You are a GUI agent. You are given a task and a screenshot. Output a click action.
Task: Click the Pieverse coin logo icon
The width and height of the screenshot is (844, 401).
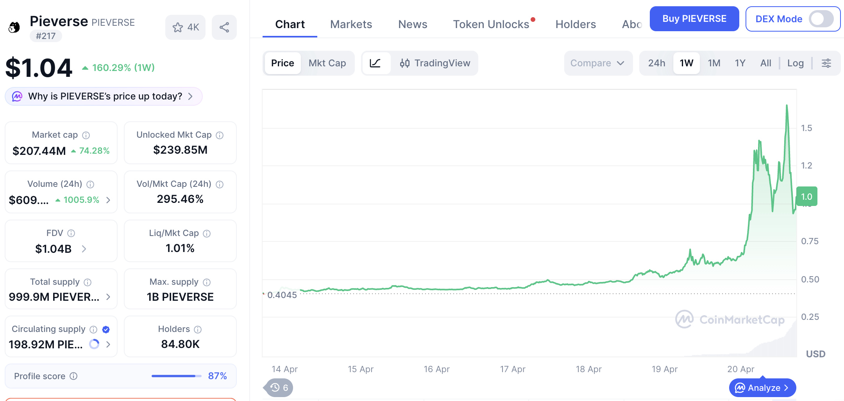[14, 27]
